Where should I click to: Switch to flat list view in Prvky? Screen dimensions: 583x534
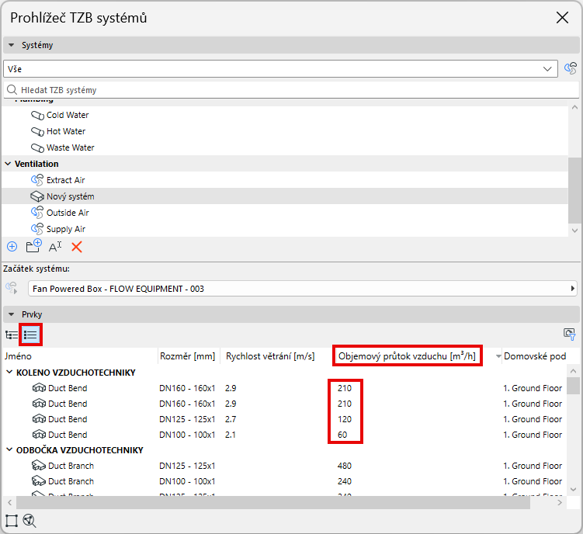(30, 335)
